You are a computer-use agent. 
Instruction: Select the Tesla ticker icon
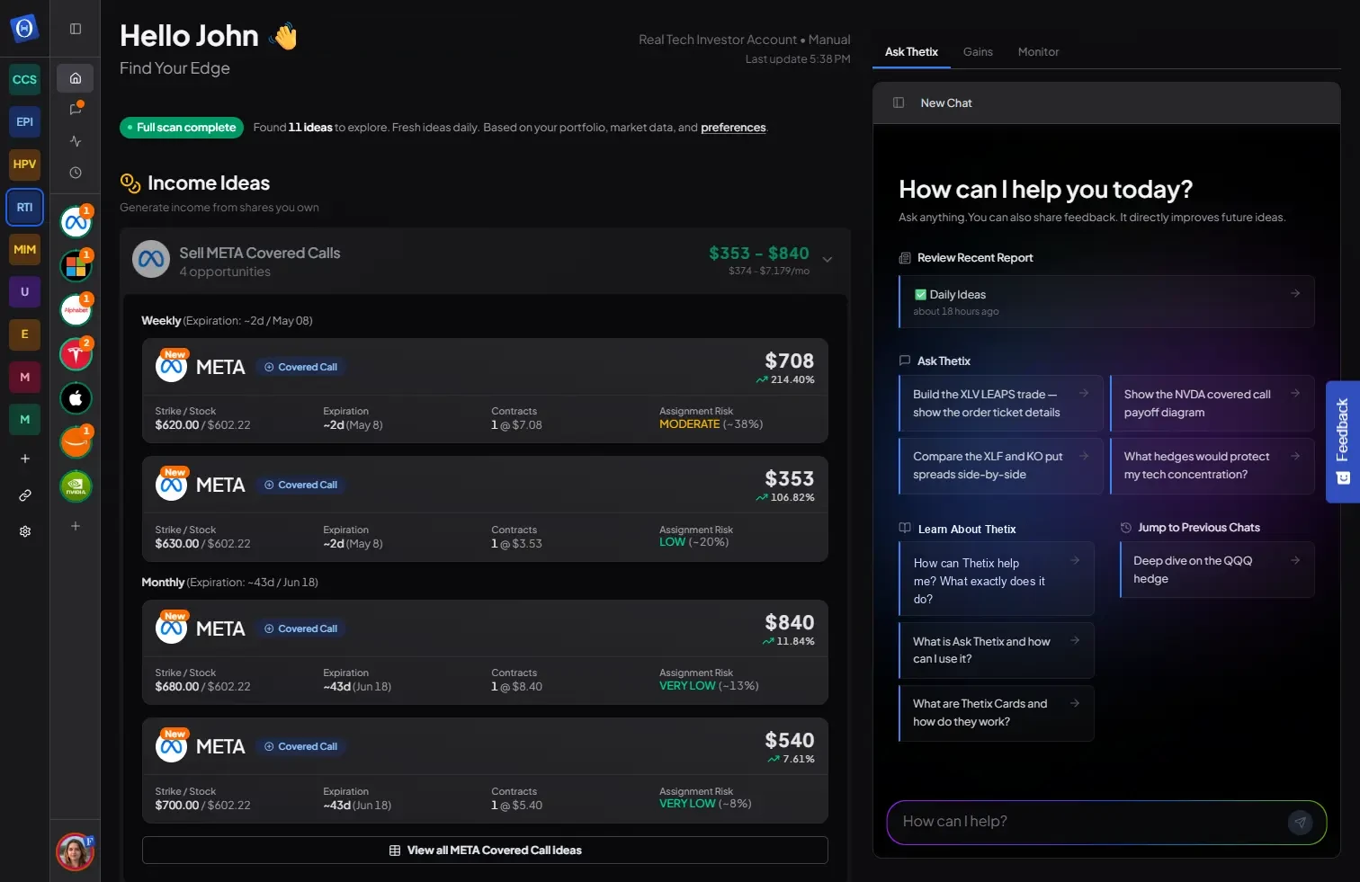point(76,354)
